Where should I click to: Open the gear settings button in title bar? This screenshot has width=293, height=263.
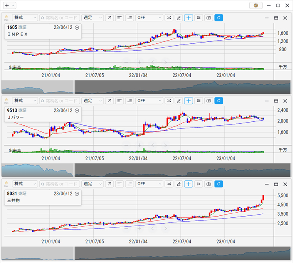[256, 5]
